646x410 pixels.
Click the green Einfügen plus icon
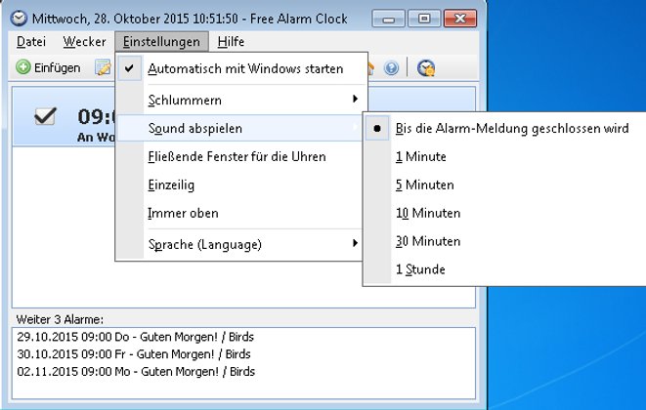[x=23, y=67]
